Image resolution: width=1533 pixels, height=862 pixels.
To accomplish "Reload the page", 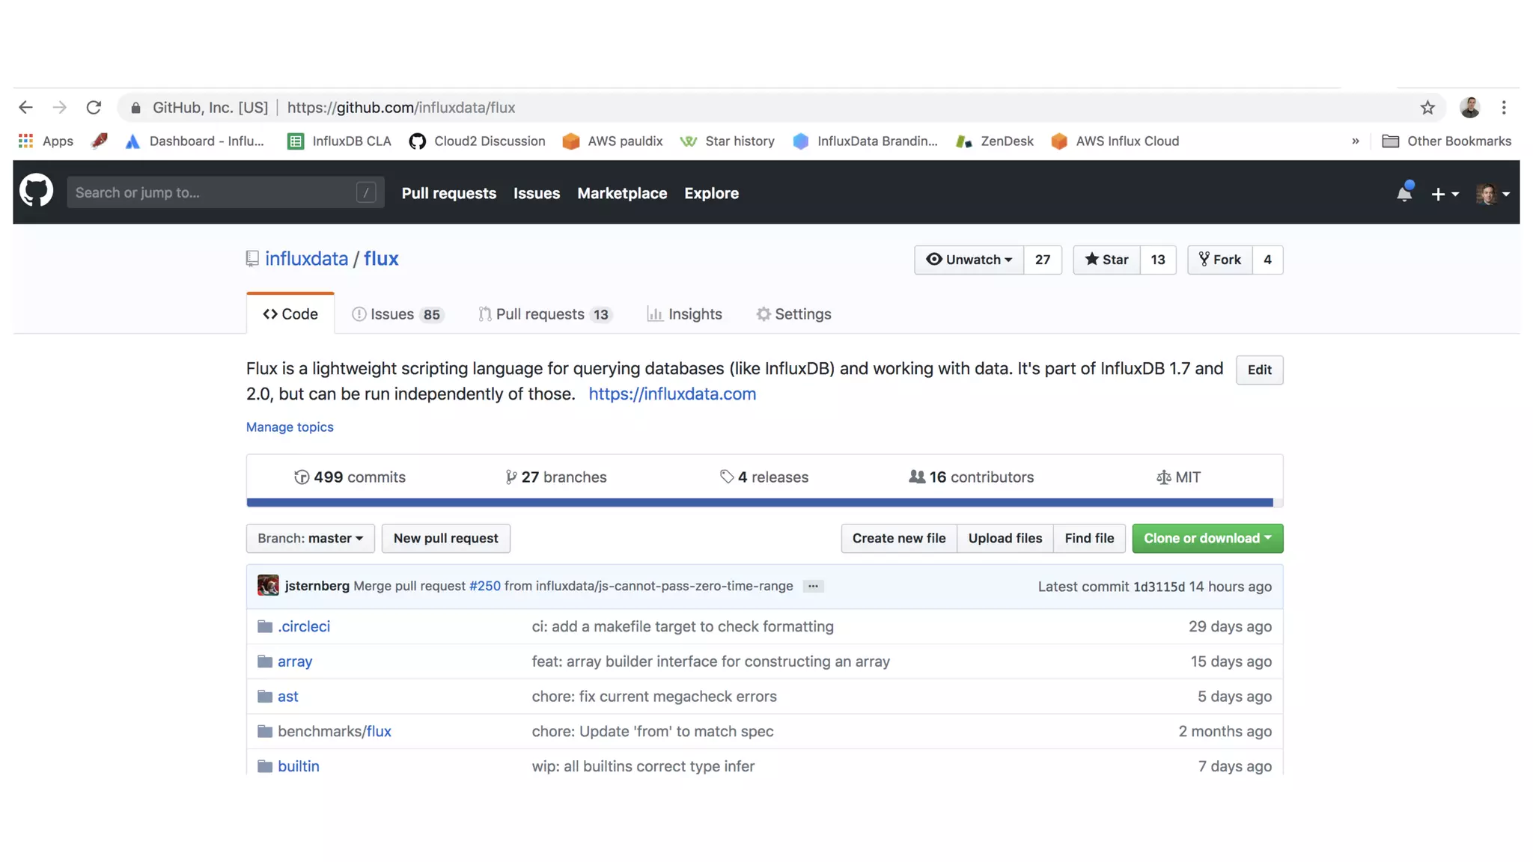I will tap(94, 108).
